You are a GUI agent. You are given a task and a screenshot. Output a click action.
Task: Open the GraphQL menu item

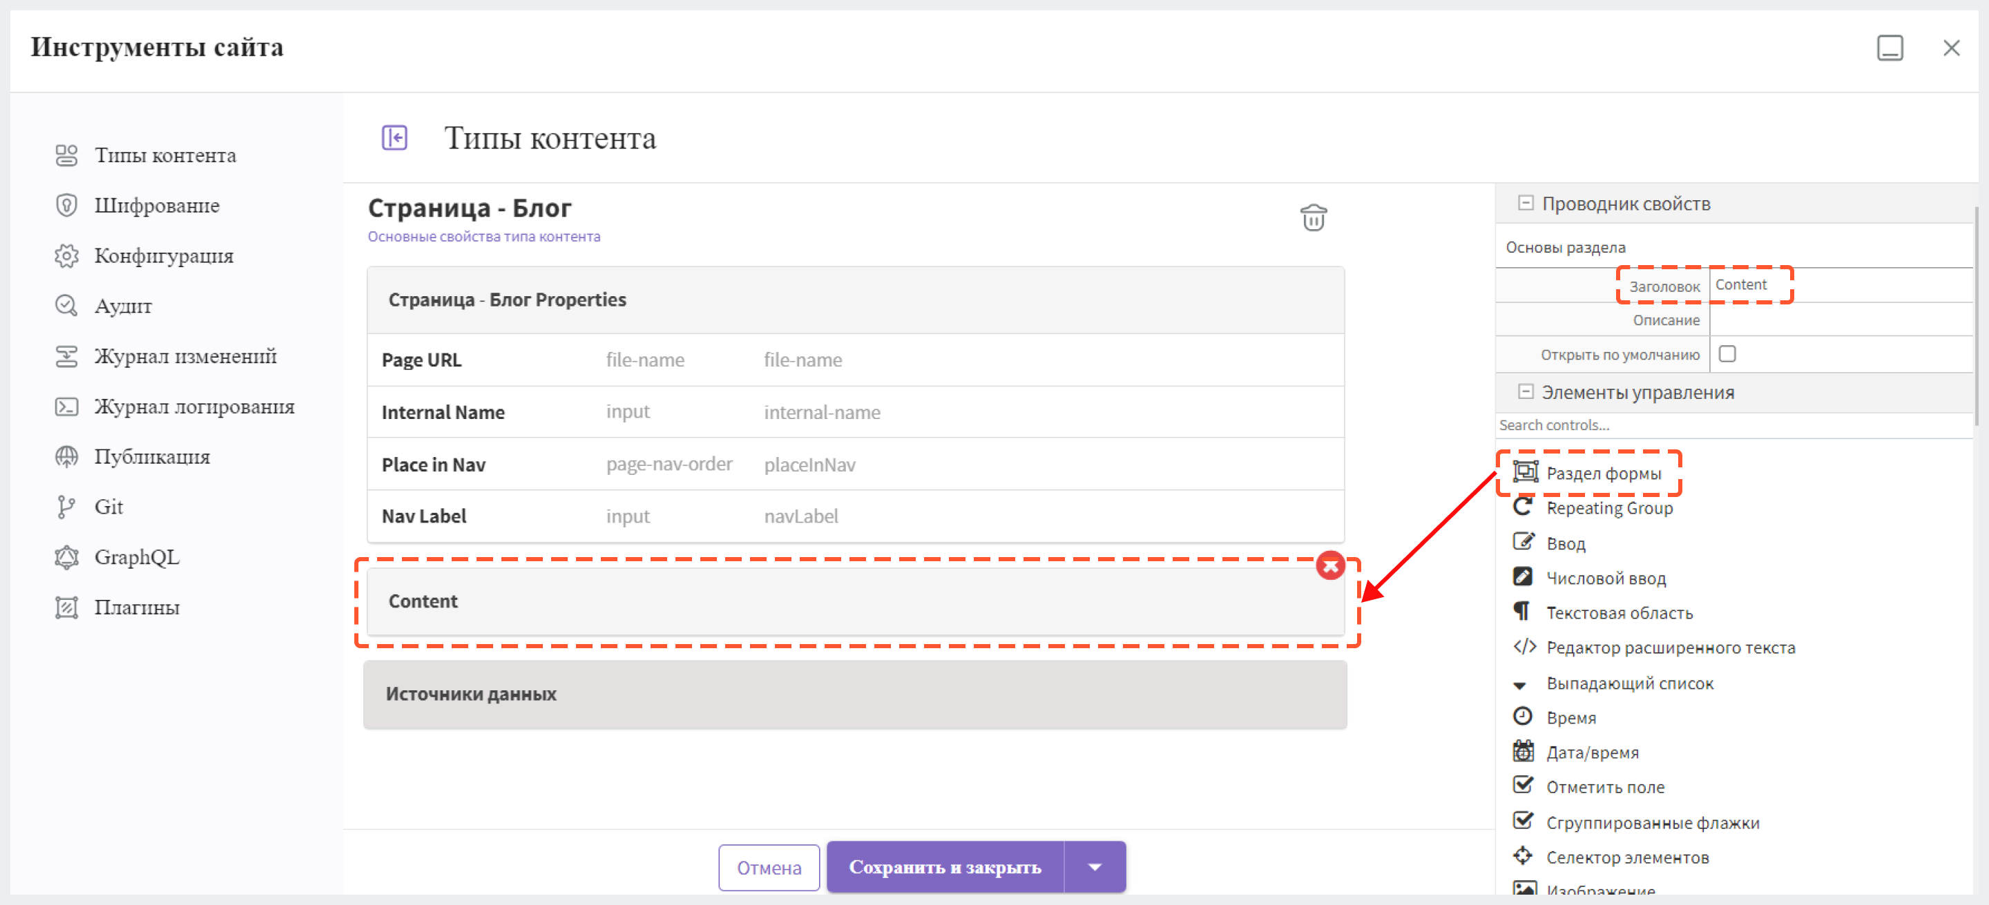[137, 557]
